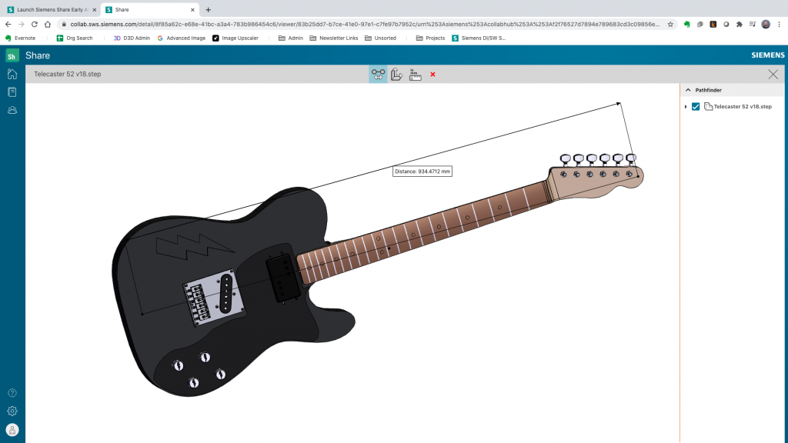Close the Telecaster 52 viewer panel
This screenshot has width=788, height=443.
(773, 75)
